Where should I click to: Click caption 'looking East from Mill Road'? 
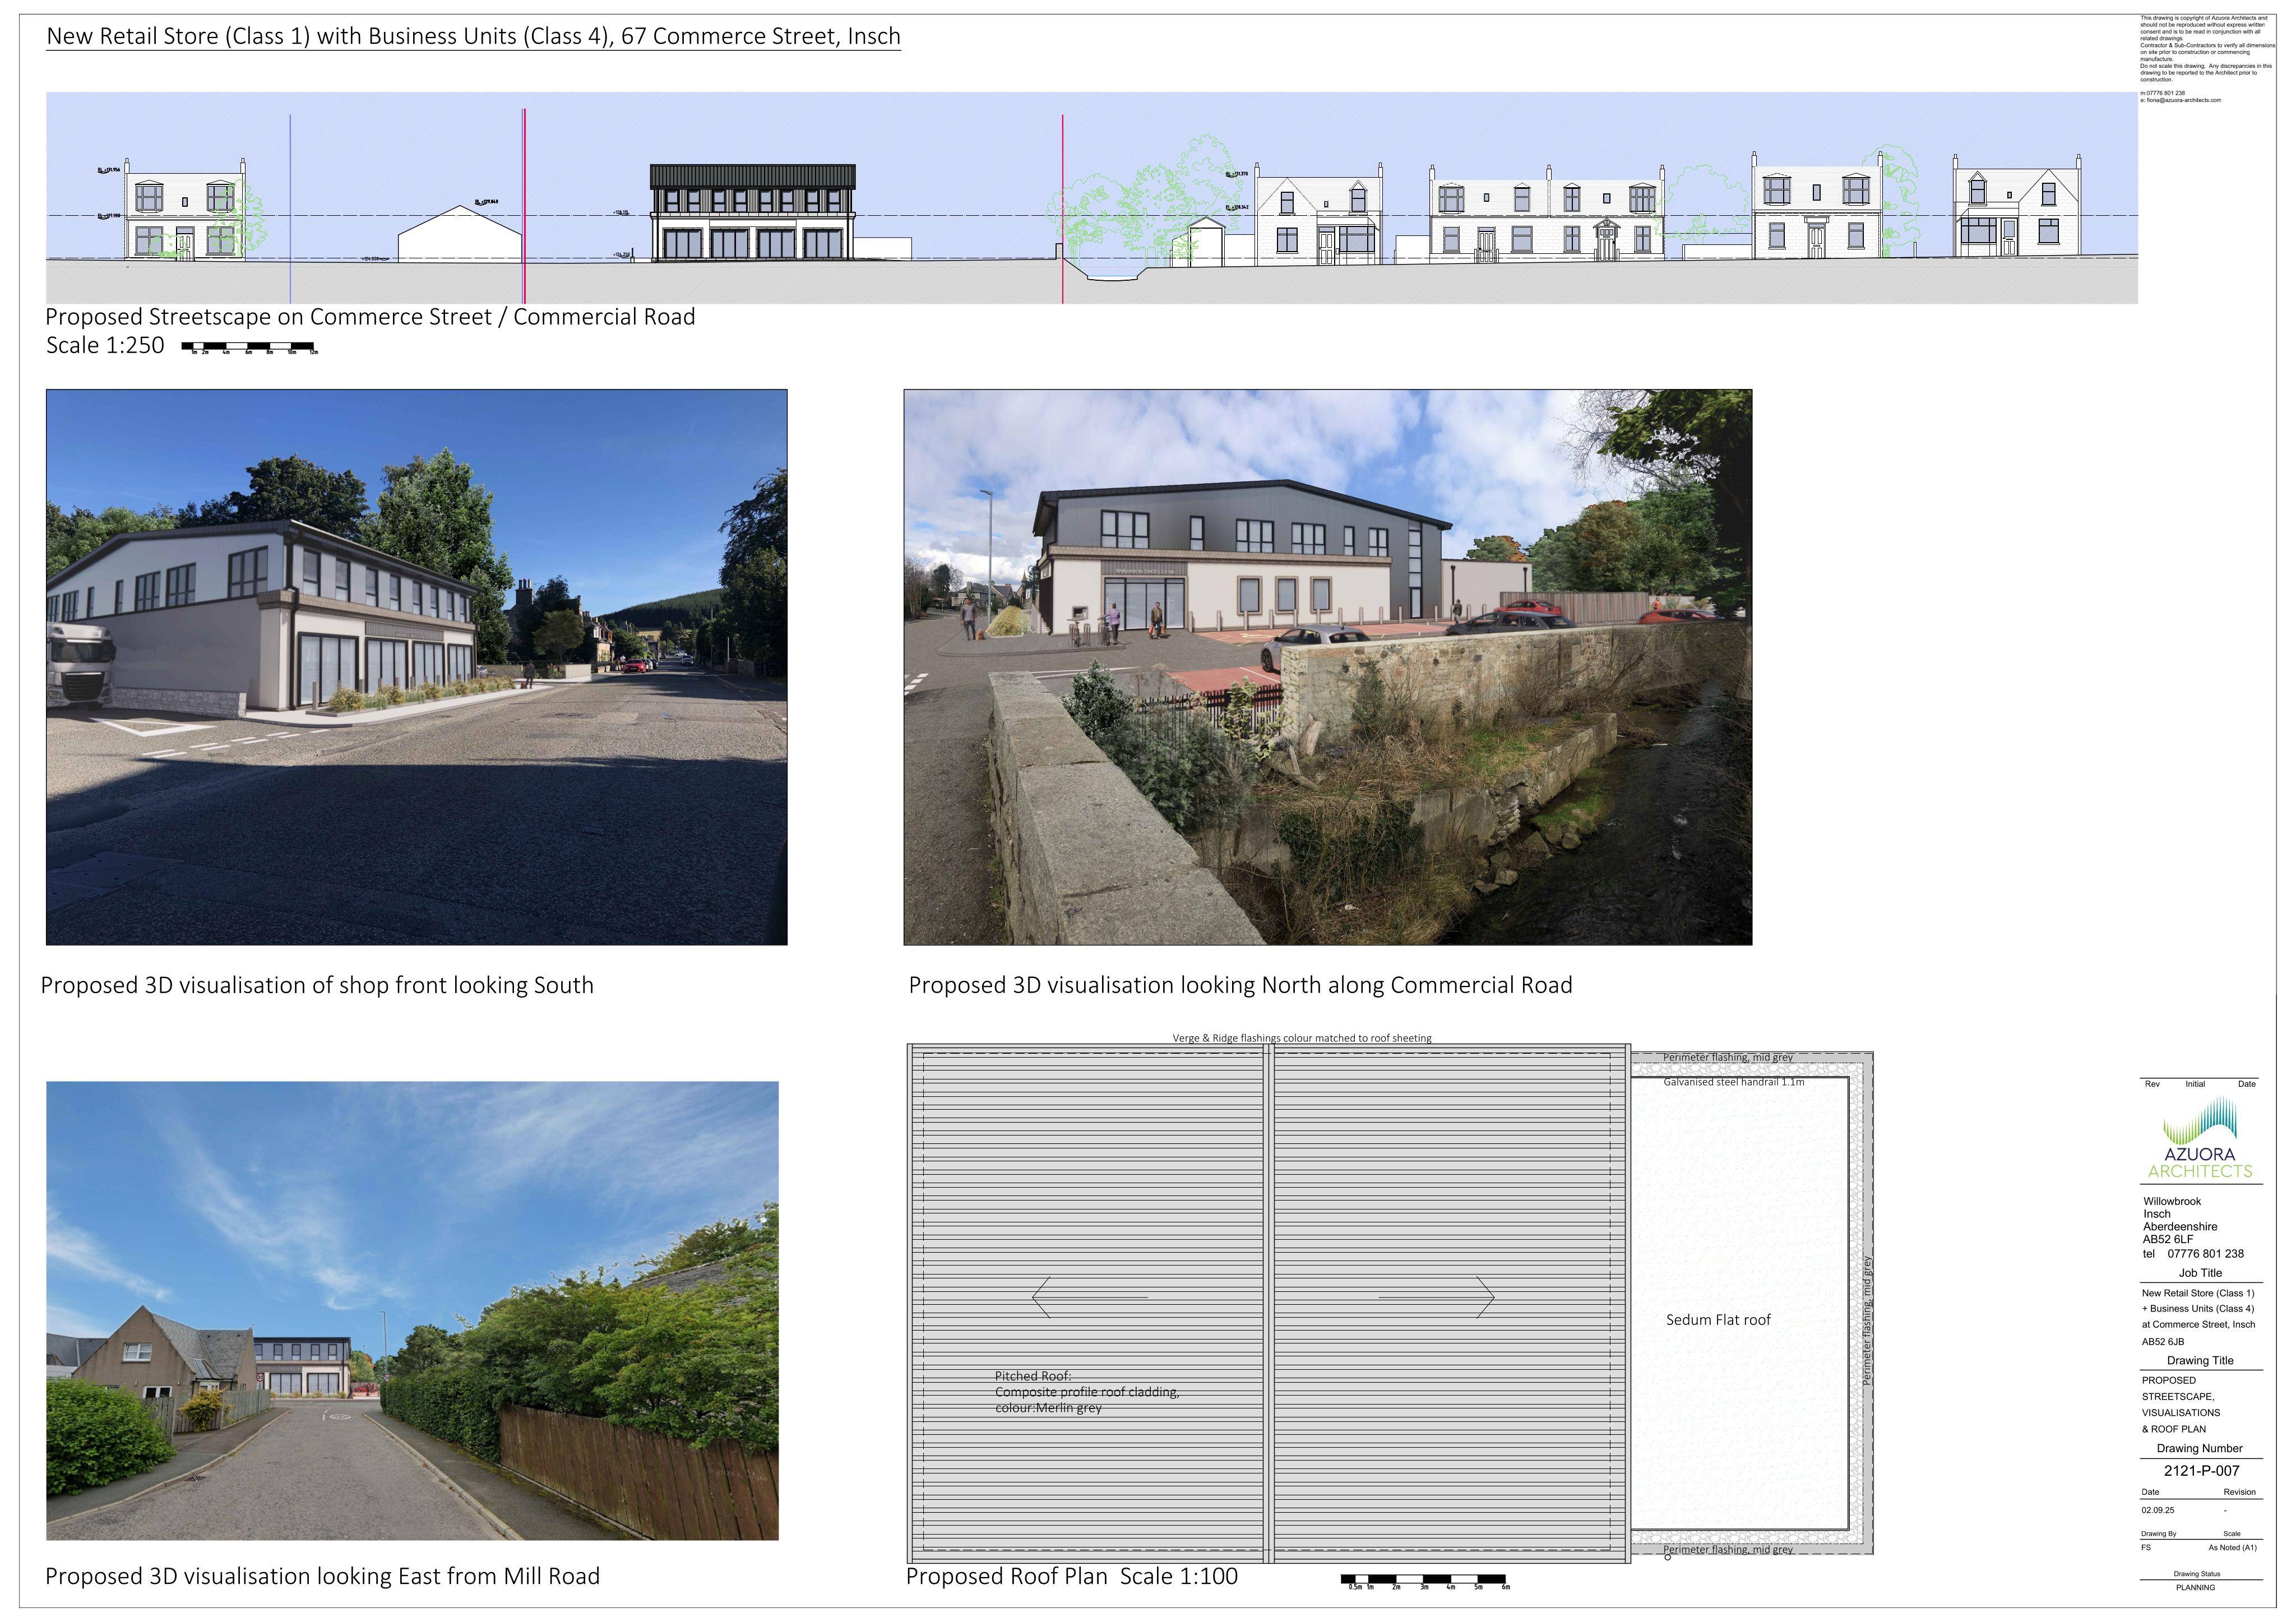(x=322, y=1576)
